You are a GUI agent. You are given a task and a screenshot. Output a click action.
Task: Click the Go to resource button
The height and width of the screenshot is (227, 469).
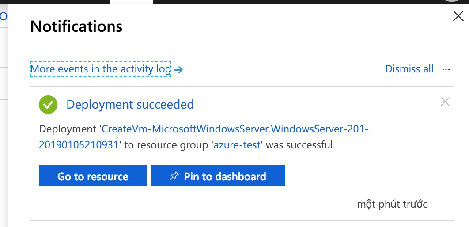(x=93, y=176)
